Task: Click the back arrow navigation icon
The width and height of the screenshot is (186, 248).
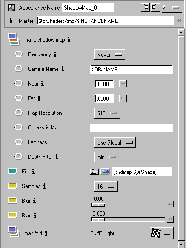Action: [x=145, y=7]
